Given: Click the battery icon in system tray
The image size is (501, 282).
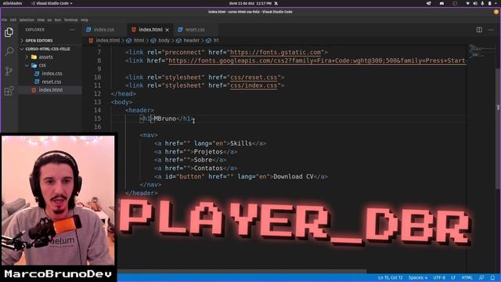Looking at the screenshot, I should click(489, 3).
